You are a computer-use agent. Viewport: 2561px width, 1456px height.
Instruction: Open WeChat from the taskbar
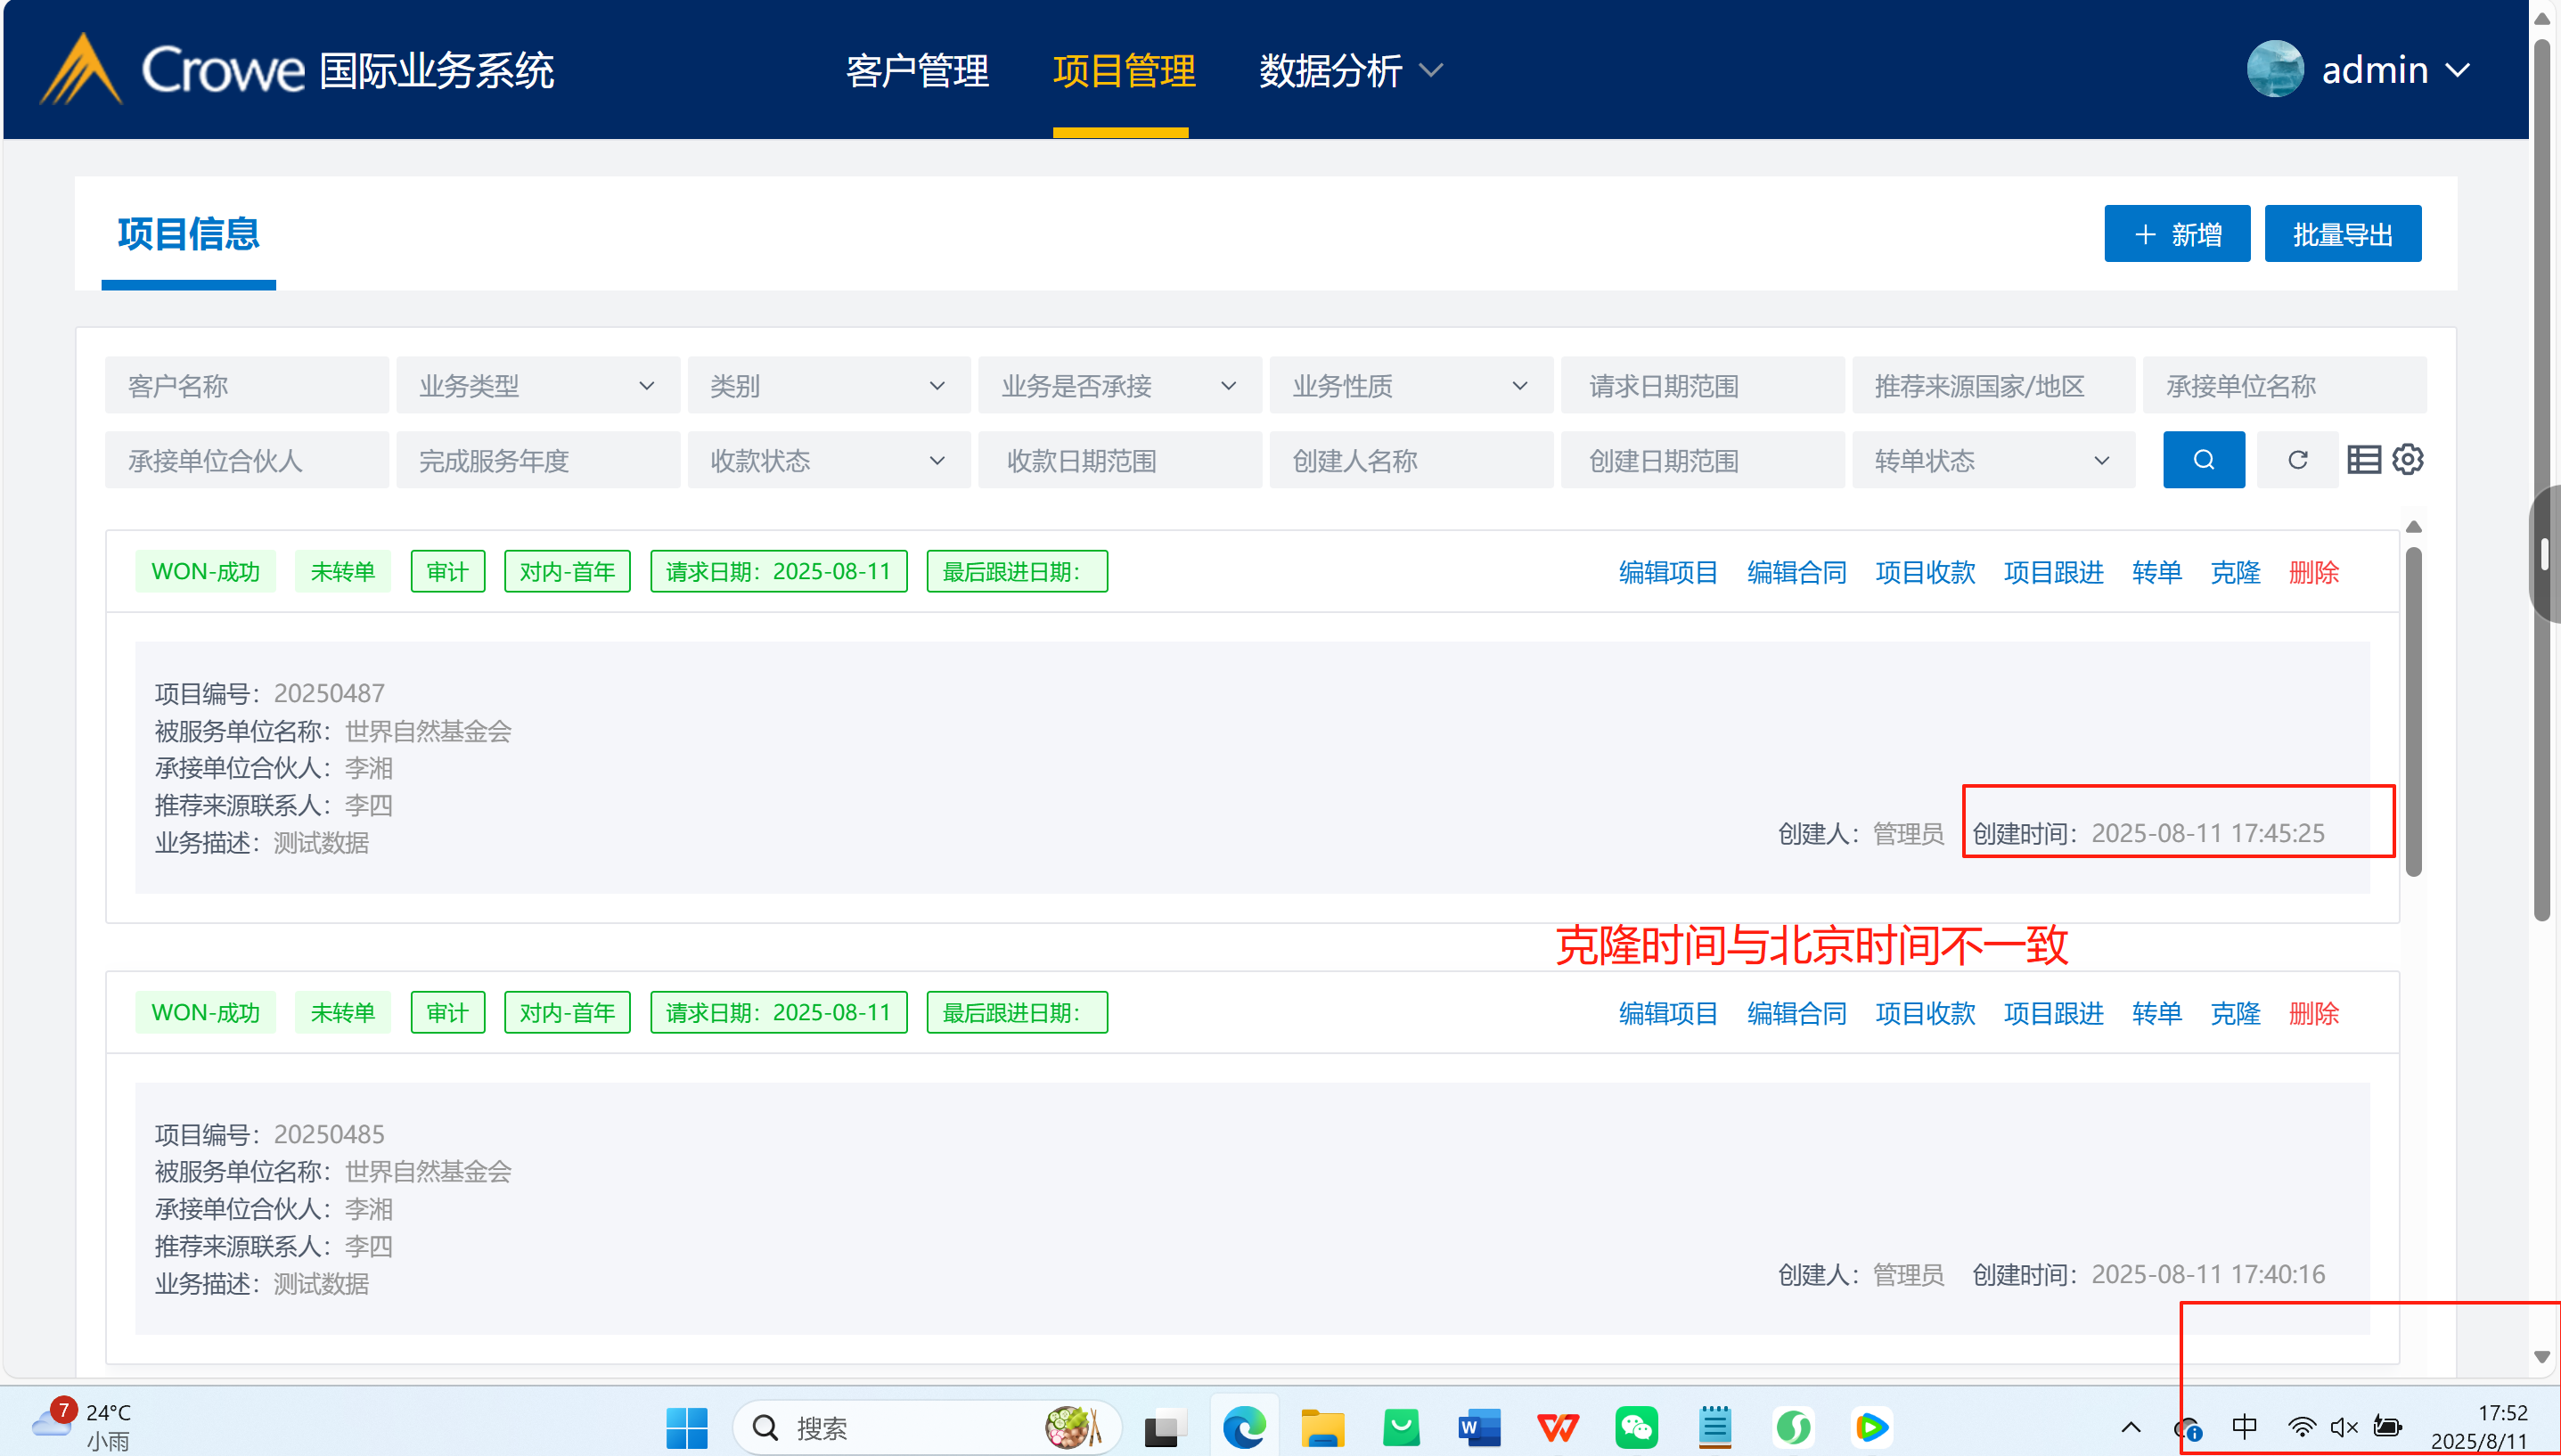[1636, 1427]
